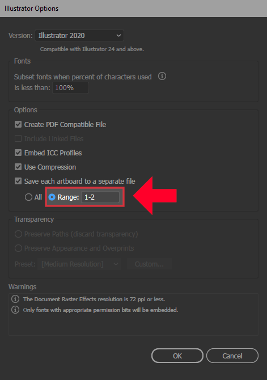
Task: Uncheck Save each artboard to a separate file
Action: (x=18, y=181)
